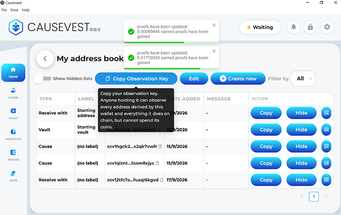
Task: Go to Home in the sidebar
Action: (13, 73)
